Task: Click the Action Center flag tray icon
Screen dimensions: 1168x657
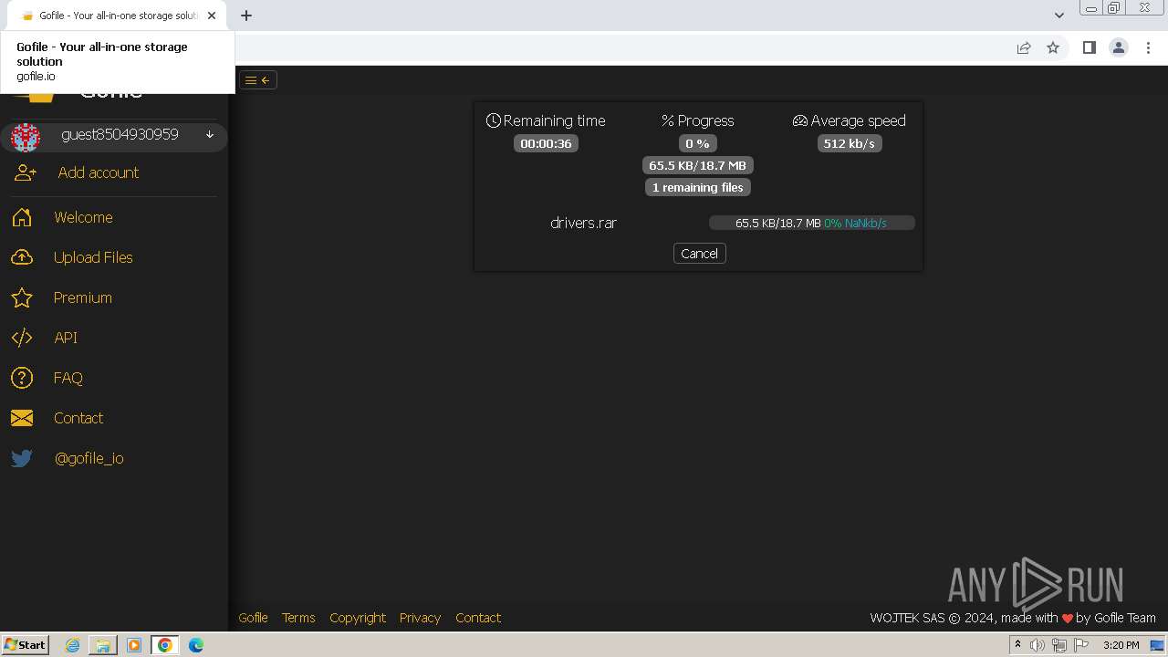Action: coord(1081,645)
